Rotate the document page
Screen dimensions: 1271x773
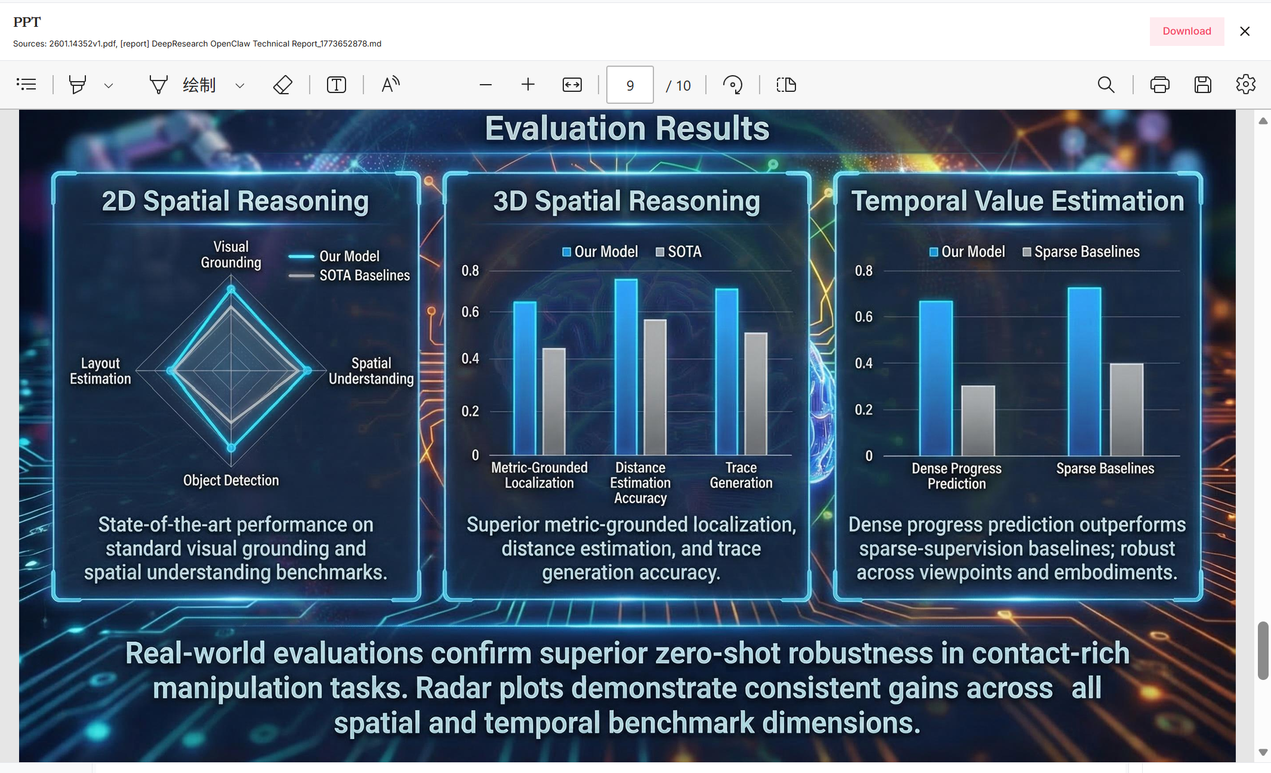(733, 85)
